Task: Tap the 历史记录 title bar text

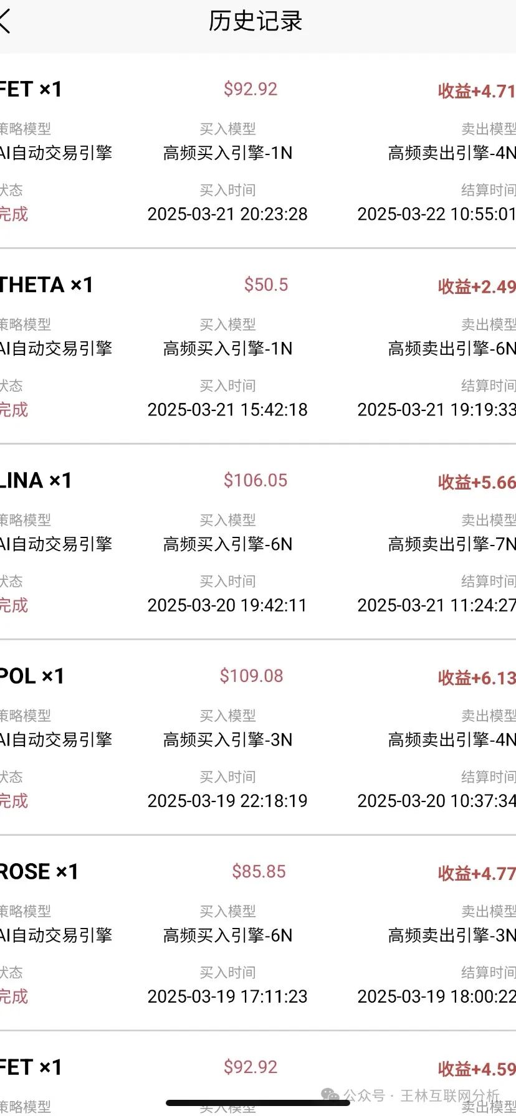Action: tap(256, 21)
